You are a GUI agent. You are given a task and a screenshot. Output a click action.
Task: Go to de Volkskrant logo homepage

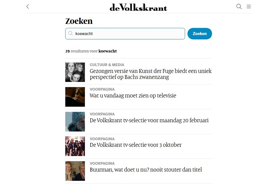pos(138,7)
